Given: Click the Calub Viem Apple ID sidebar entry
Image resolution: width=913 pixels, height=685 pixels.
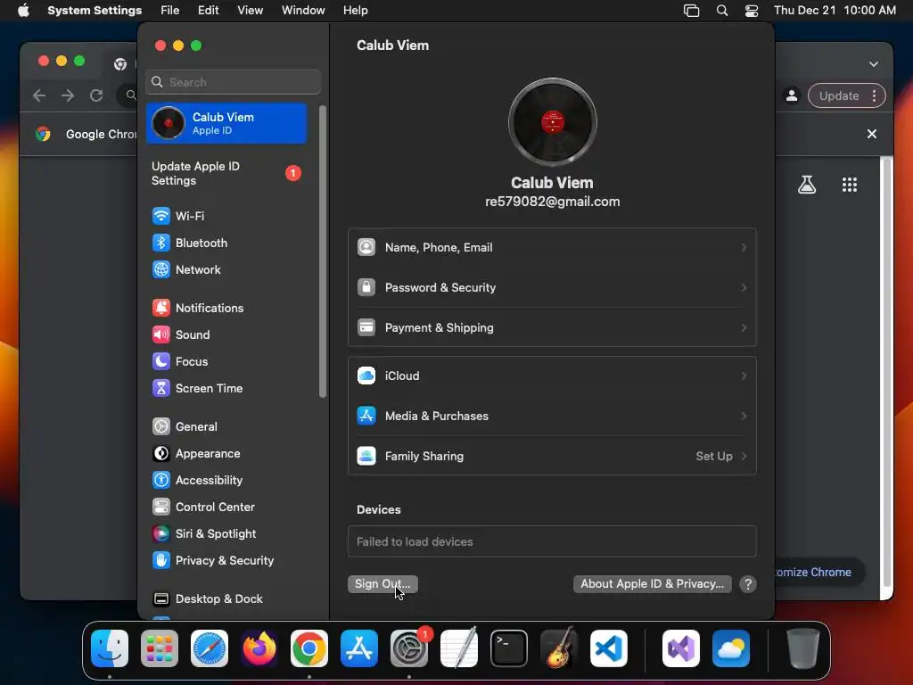Looking at the screenshot, I should coord(226,123).
